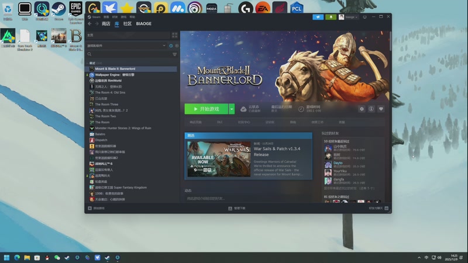Open the 管理下载 downloads manager
The width and height of the screenshot is (468, 263).
(237, 208)
